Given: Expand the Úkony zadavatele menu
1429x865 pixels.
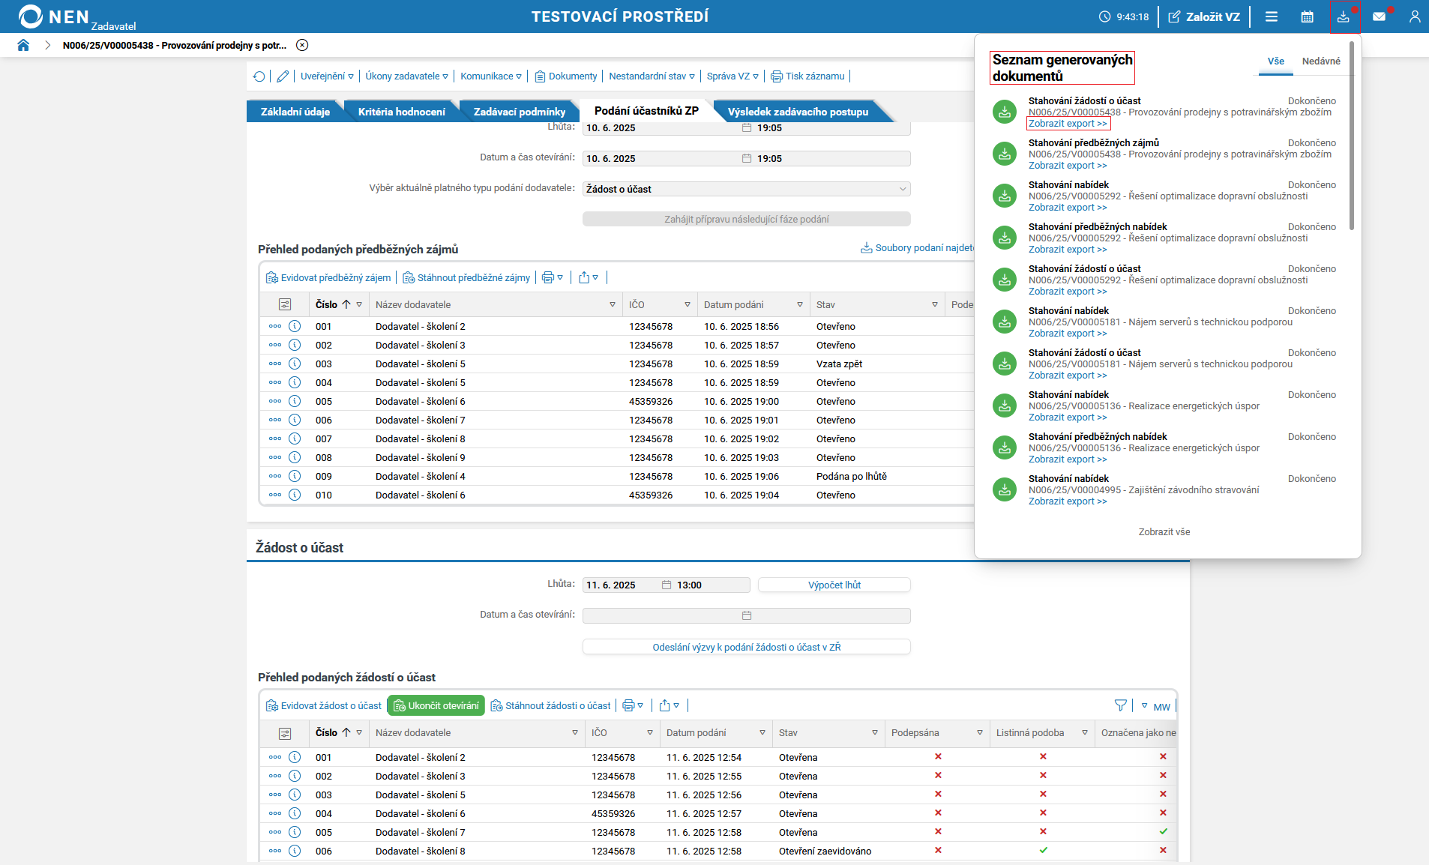Looking at the screenshot, I should [407, 76].
